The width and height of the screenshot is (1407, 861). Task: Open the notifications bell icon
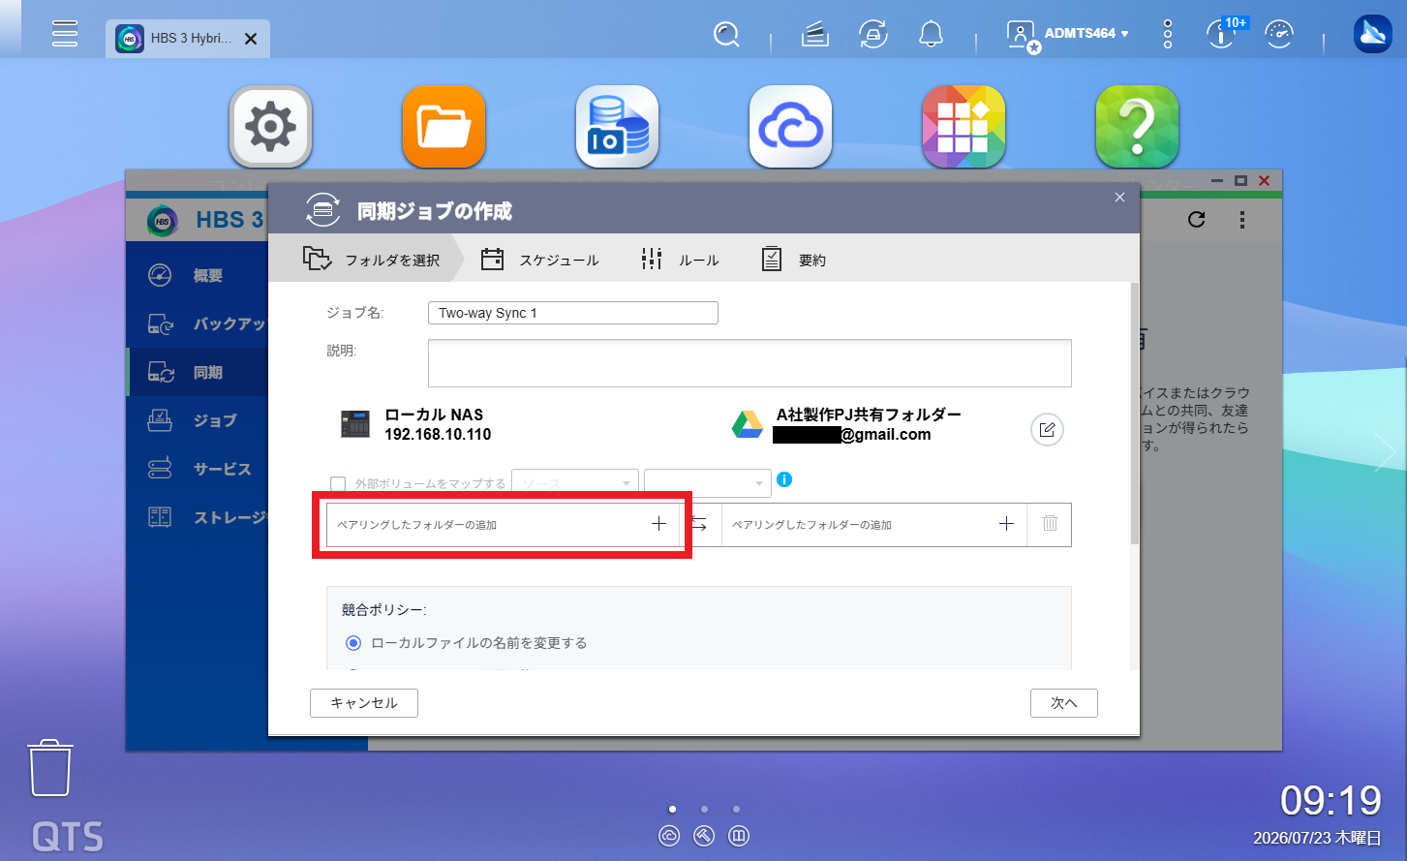(x=931, y=35)
